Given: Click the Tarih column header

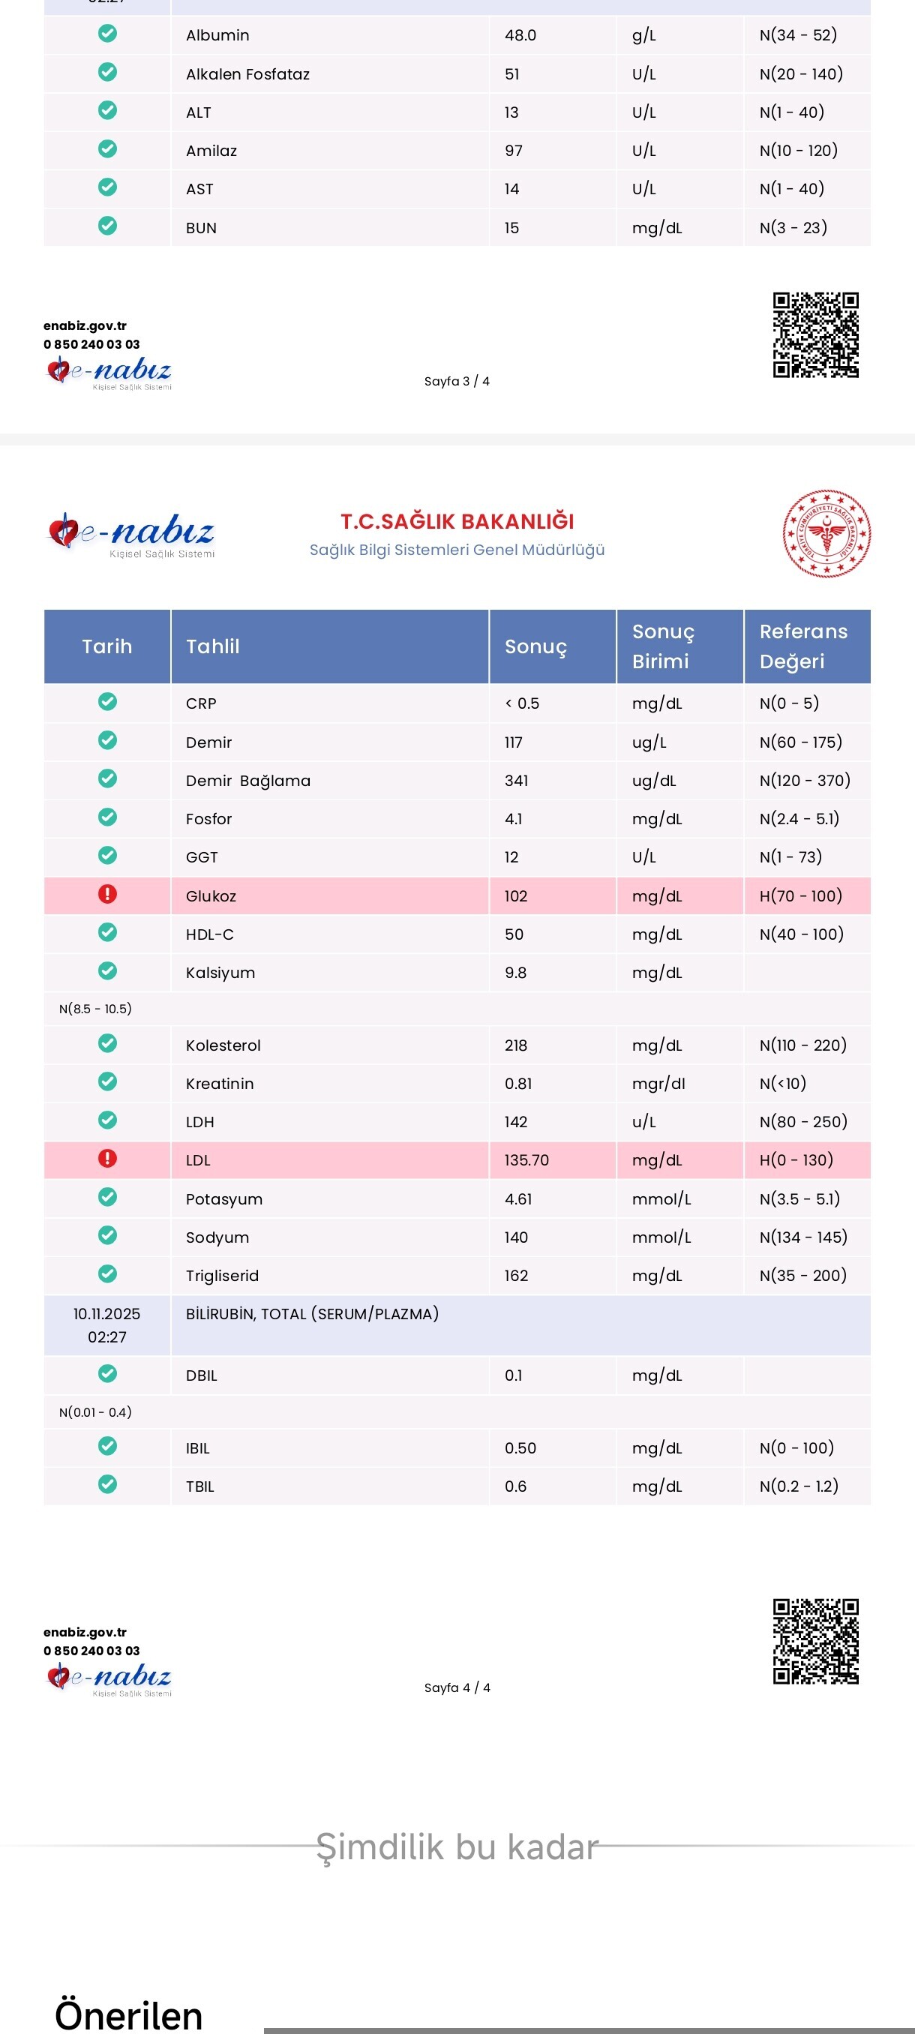Looking at the screenshot, I should pos(107,646).
